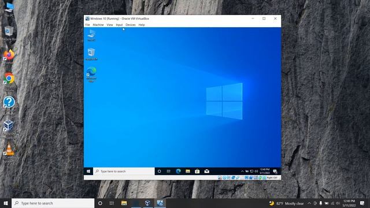
Task: Open weather widget showing Mostly clear
Action: click(287, 203)
